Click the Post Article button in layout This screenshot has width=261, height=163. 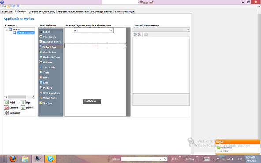tap(92, 101)
